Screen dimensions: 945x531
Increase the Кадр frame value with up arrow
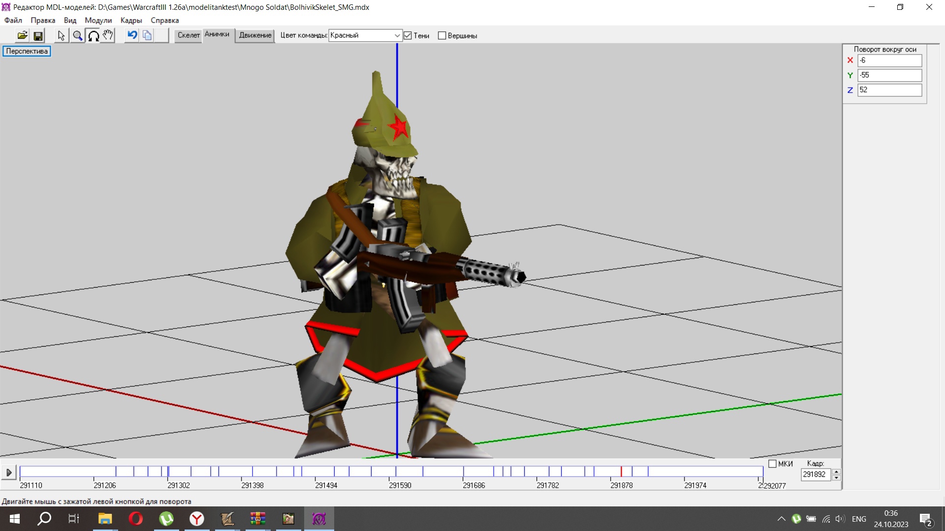coord(836,472)
